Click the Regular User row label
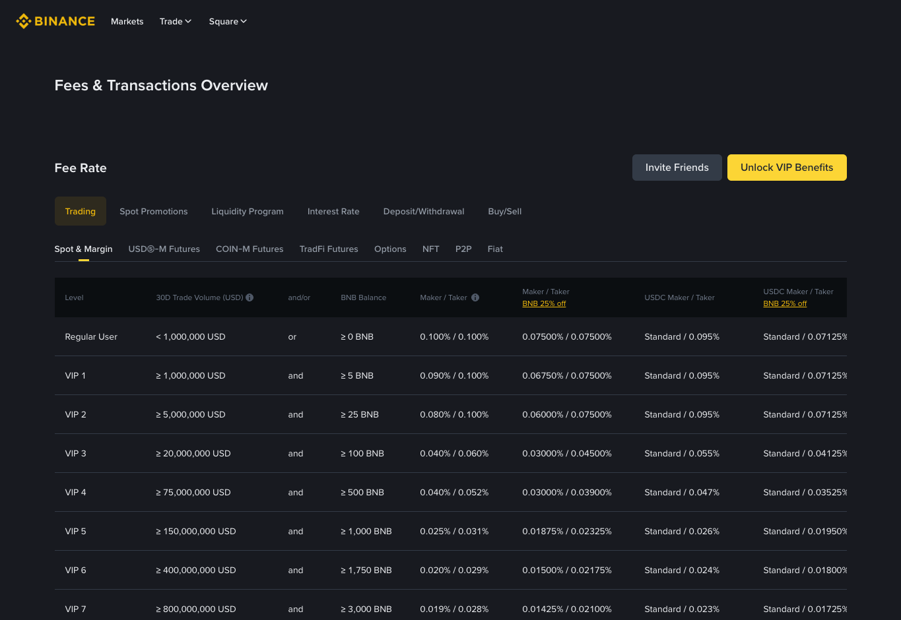 pyautogui.click(x=91, y=337)
